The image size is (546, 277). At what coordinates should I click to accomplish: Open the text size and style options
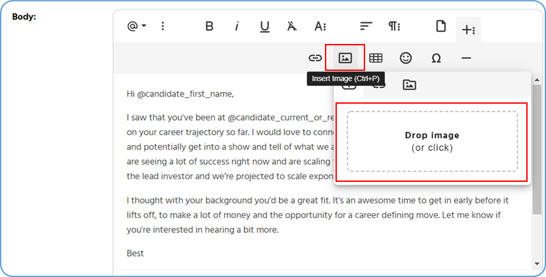point(320,27)
